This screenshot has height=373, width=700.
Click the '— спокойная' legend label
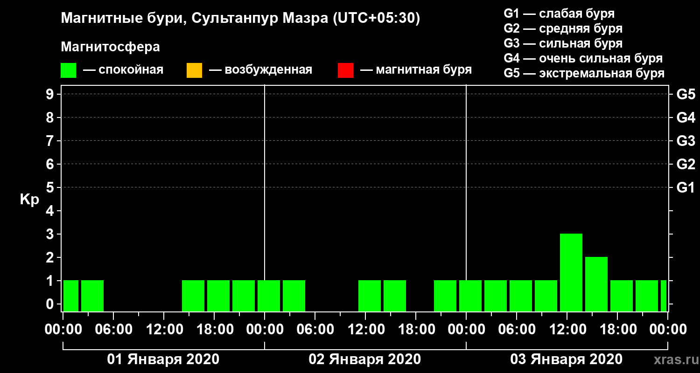(123, 70)
